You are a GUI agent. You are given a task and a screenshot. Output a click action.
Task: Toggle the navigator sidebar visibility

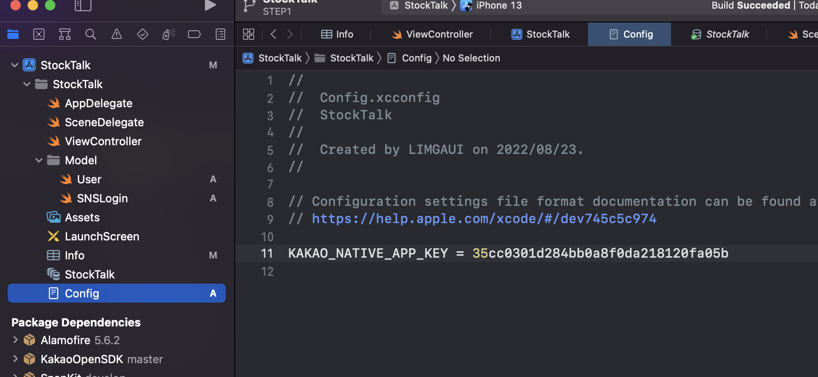(83, 5)
